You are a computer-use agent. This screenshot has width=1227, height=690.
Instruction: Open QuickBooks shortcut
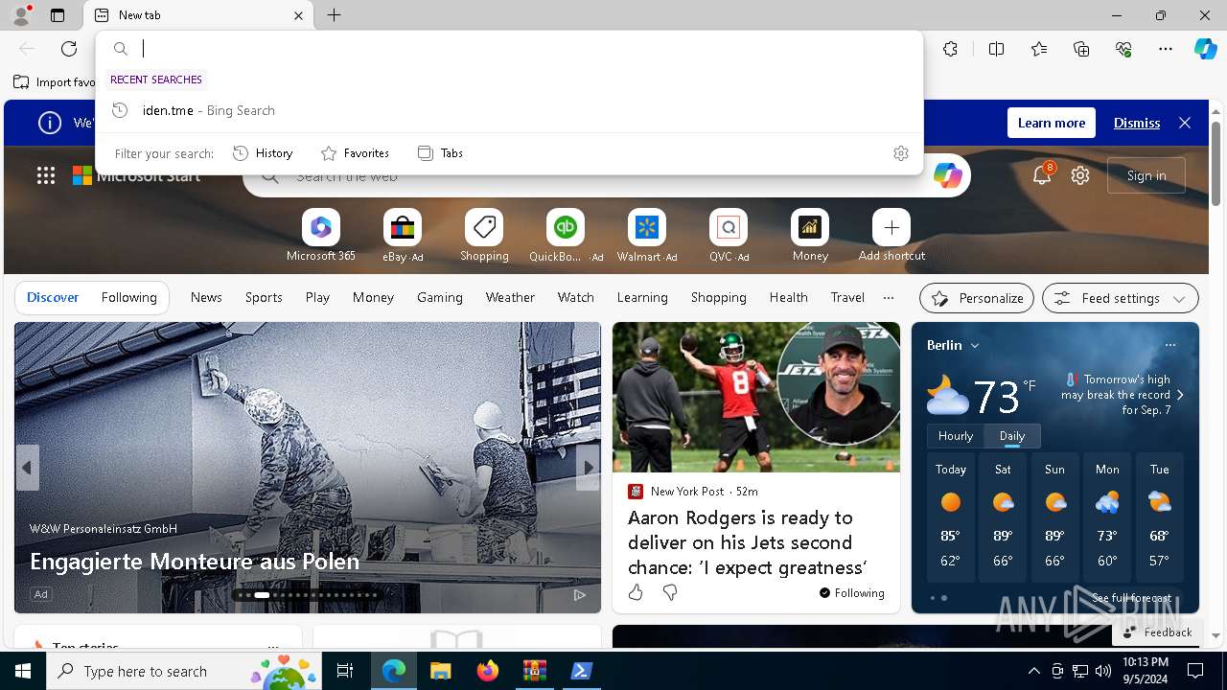point(566,236)
